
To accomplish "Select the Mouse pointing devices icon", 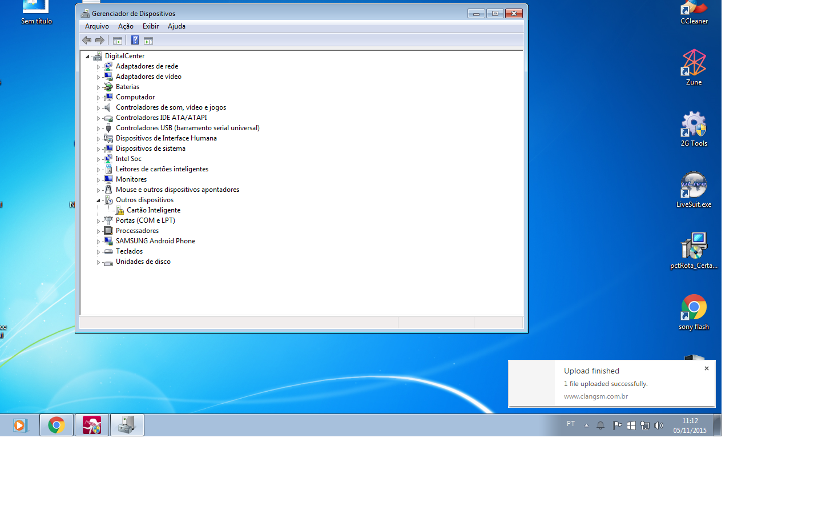I will (108, 190).
